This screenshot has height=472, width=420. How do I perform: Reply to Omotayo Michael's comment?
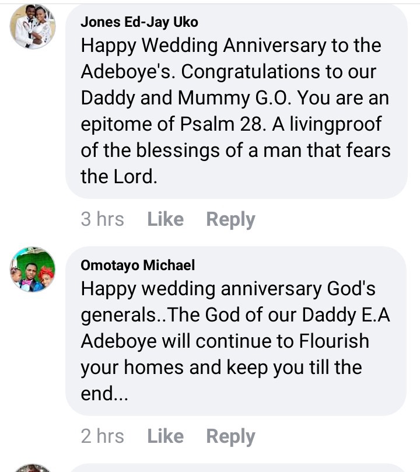pyautogui.click(x=230, y=436)
